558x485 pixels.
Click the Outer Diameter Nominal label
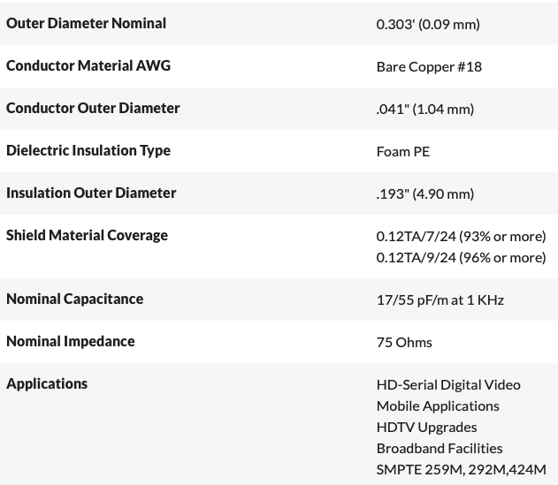(x=86, y=23)
